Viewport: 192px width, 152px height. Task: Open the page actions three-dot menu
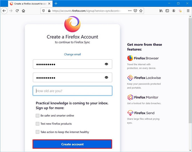click(130, 11)
